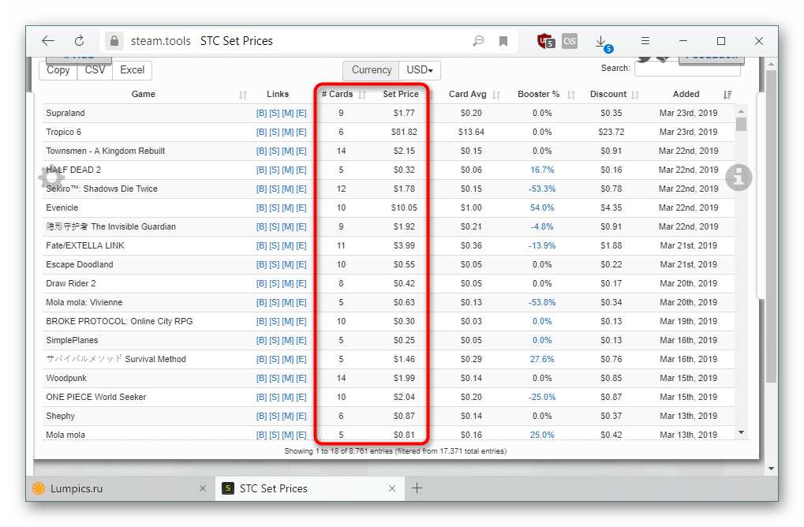Screen dimensions: 804x527
Task: Open [M] link for Shephy
Action: click(288, 417)
